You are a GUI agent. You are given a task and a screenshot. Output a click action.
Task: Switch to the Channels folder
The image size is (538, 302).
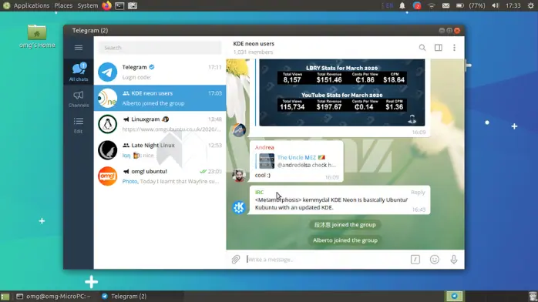point(79,99)
